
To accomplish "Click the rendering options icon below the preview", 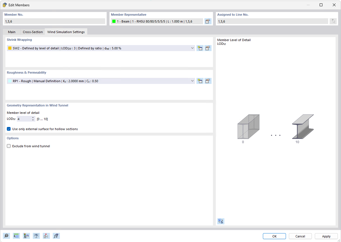I will (220, 221).
